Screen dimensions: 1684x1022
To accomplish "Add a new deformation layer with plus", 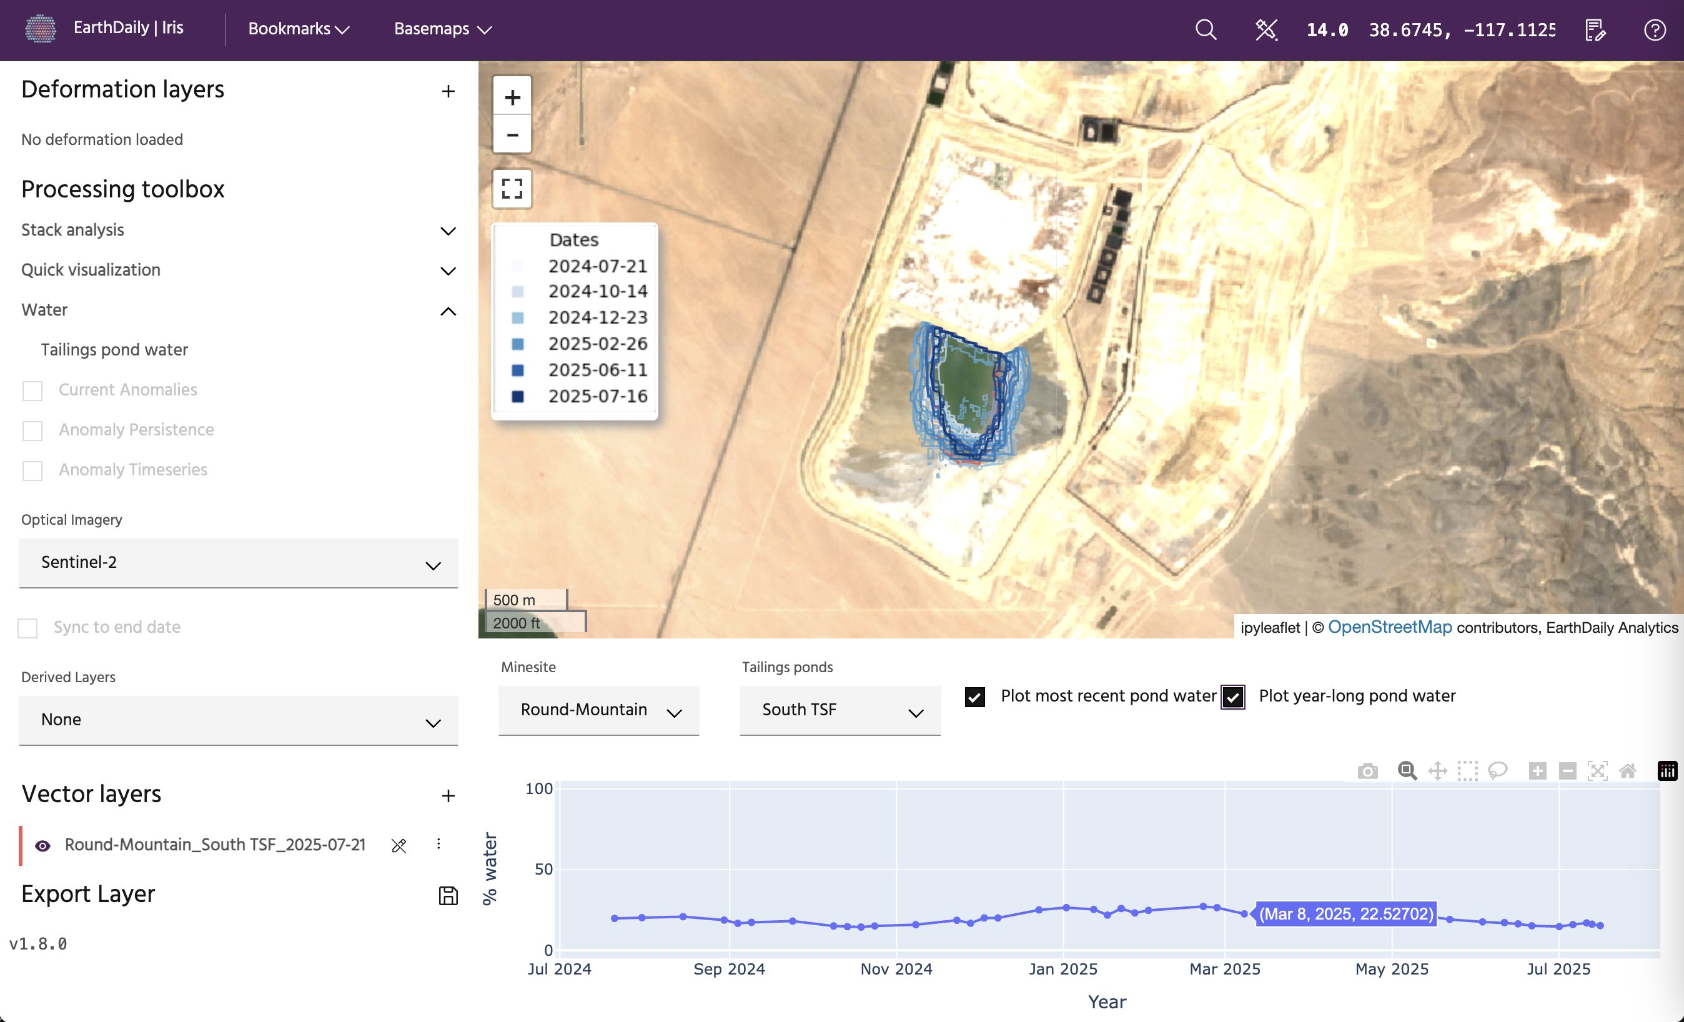I will tap(448, 91).
